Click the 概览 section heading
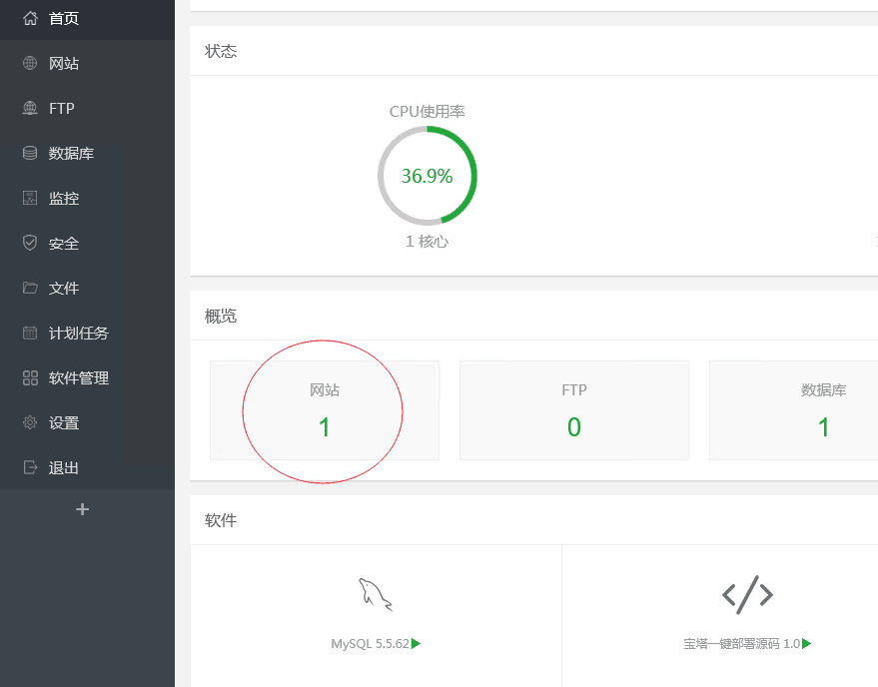Screen dimensions: 878x687 (221, 316)
